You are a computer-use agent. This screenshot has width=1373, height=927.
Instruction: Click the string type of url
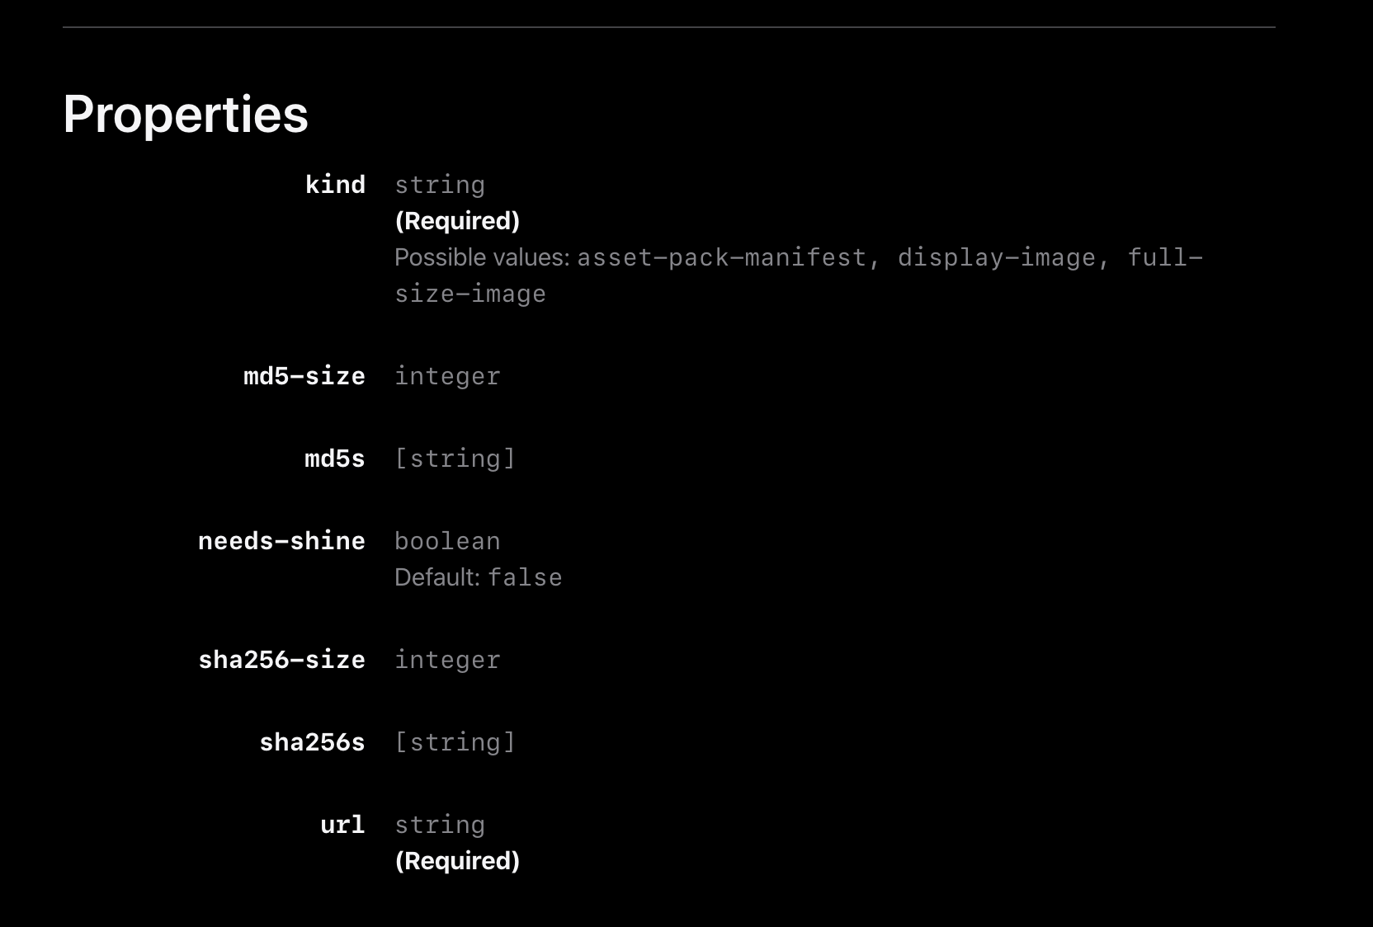pos(440,825)
